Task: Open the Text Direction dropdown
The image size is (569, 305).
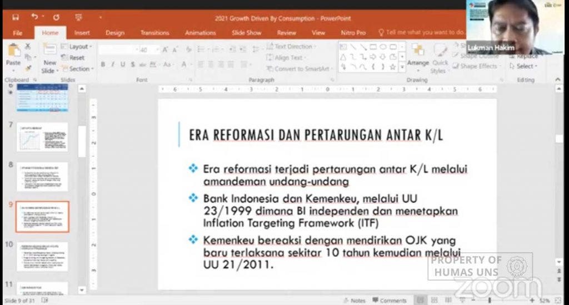Action: pyautogui.click(x=291, y=47)
